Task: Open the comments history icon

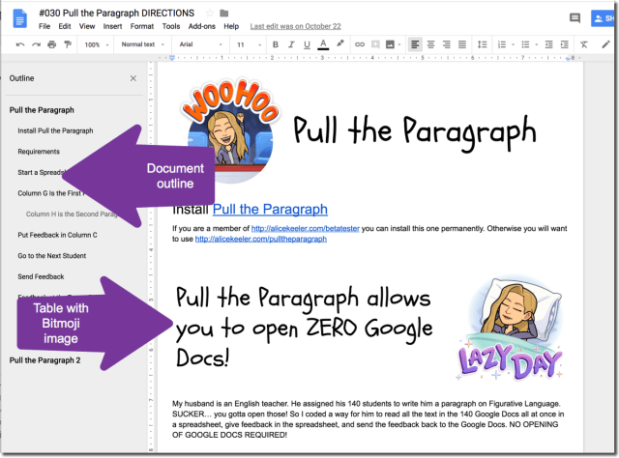Action: click(x=575, y=17)
